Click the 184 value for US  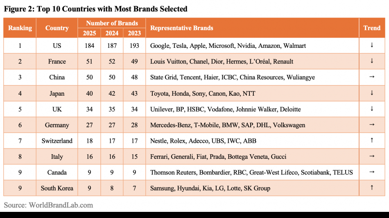pyautogui.click(x=89, y=45)
